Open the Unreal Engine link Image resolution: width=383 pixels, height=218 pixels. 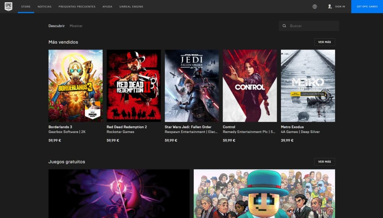point(131,7)
